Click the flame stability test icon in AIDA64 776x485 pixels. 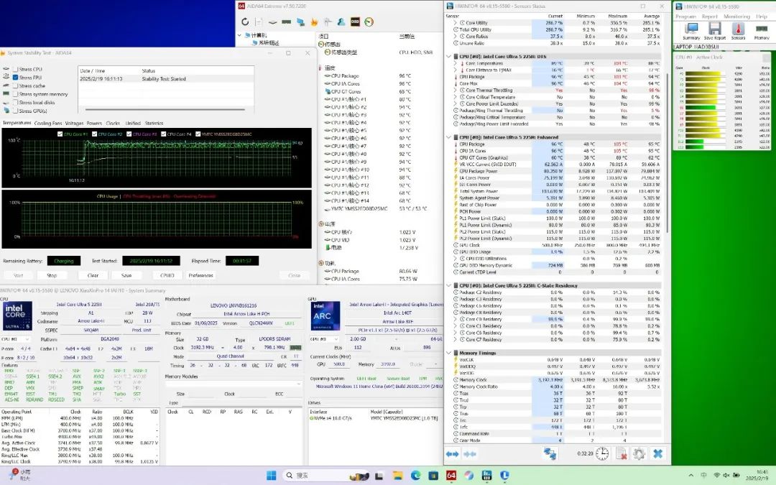click(314, 22)
